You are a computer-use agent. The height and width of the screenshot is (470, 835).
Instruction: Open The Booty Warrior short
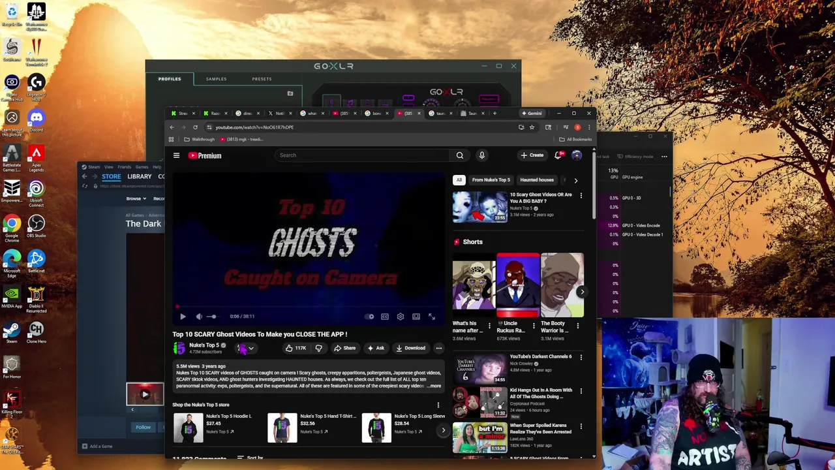pos(562,285)
